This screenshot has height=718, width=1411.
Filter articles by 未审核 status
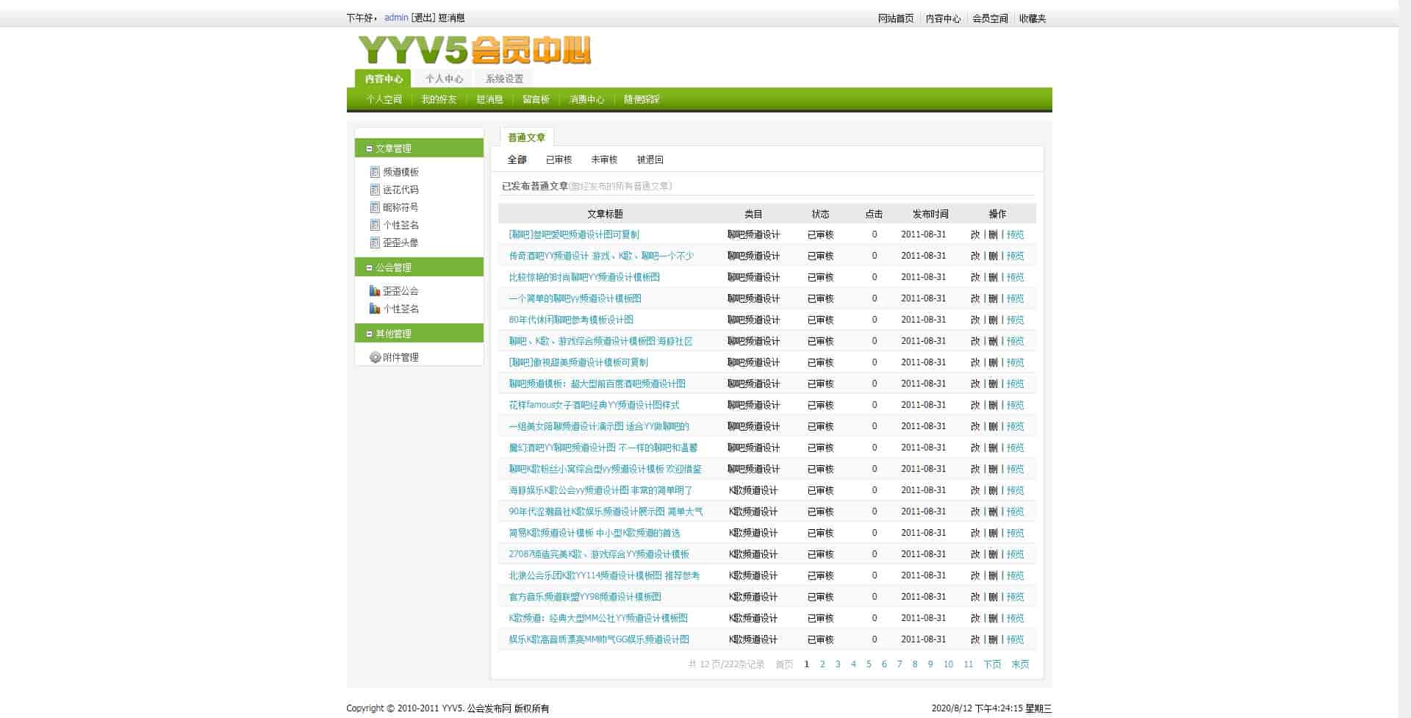(604, 159)
